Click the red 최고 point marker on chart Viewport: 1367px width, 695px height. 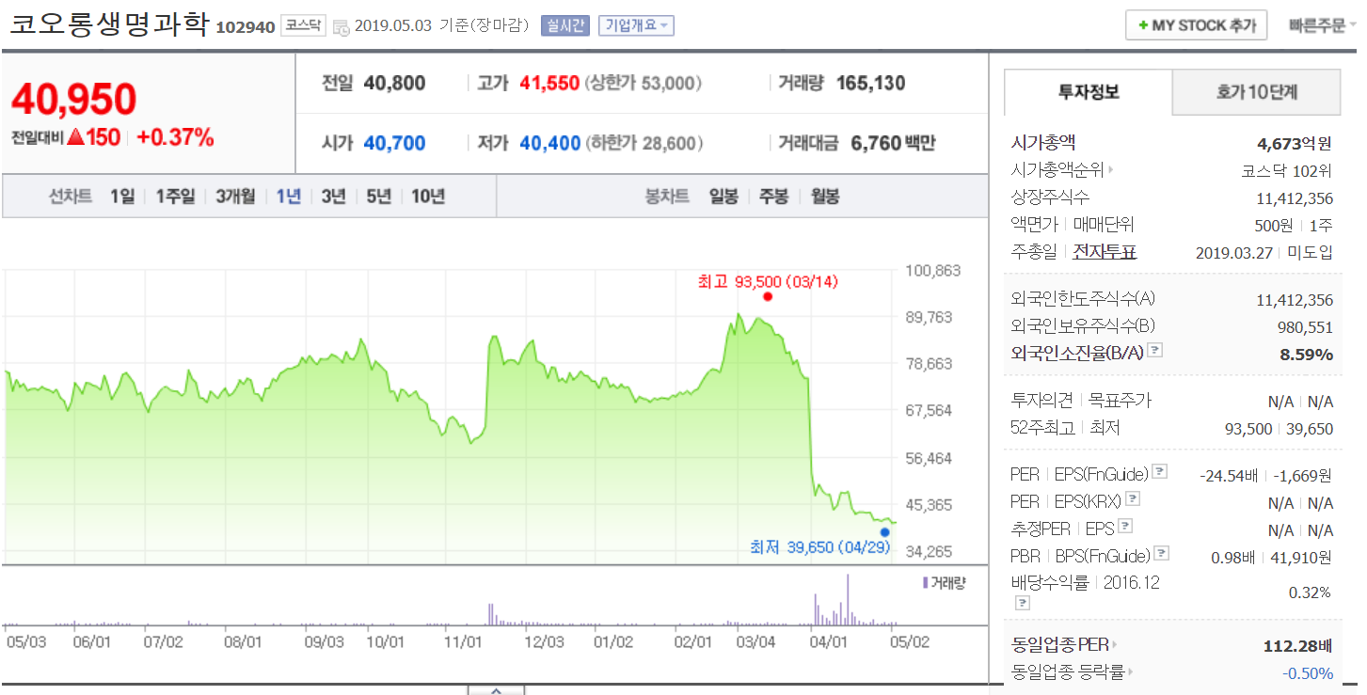pos(768,296)
